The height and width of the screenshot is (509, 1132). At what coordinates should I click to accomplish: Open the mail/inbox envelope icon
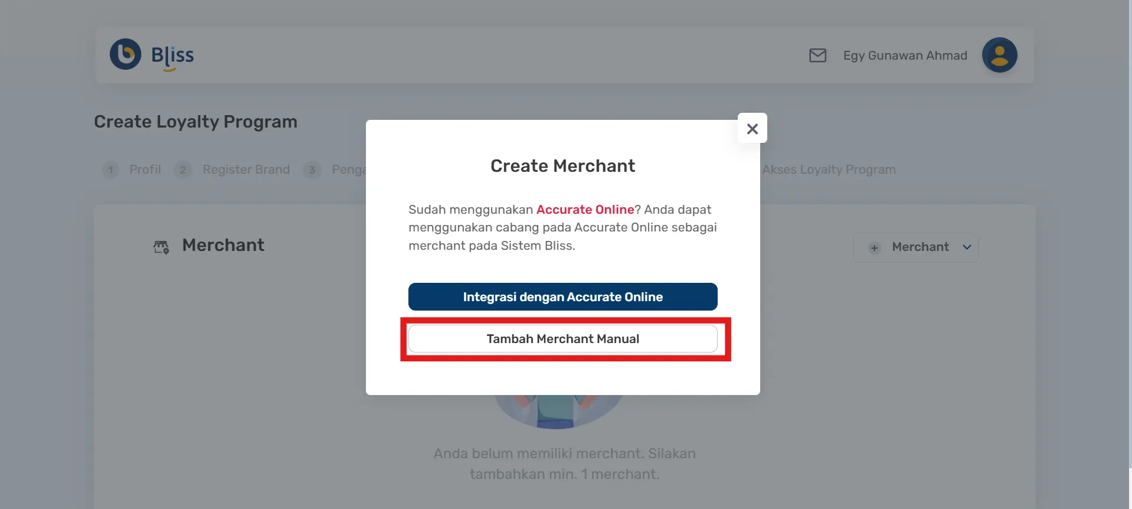coord(817,55)
